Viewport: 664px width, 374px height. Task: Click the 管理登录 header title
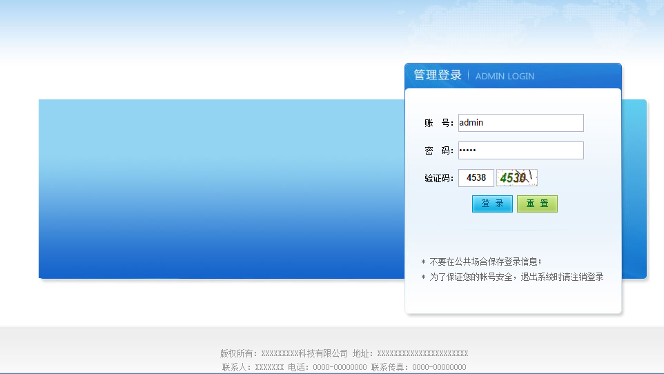[438, 75]
